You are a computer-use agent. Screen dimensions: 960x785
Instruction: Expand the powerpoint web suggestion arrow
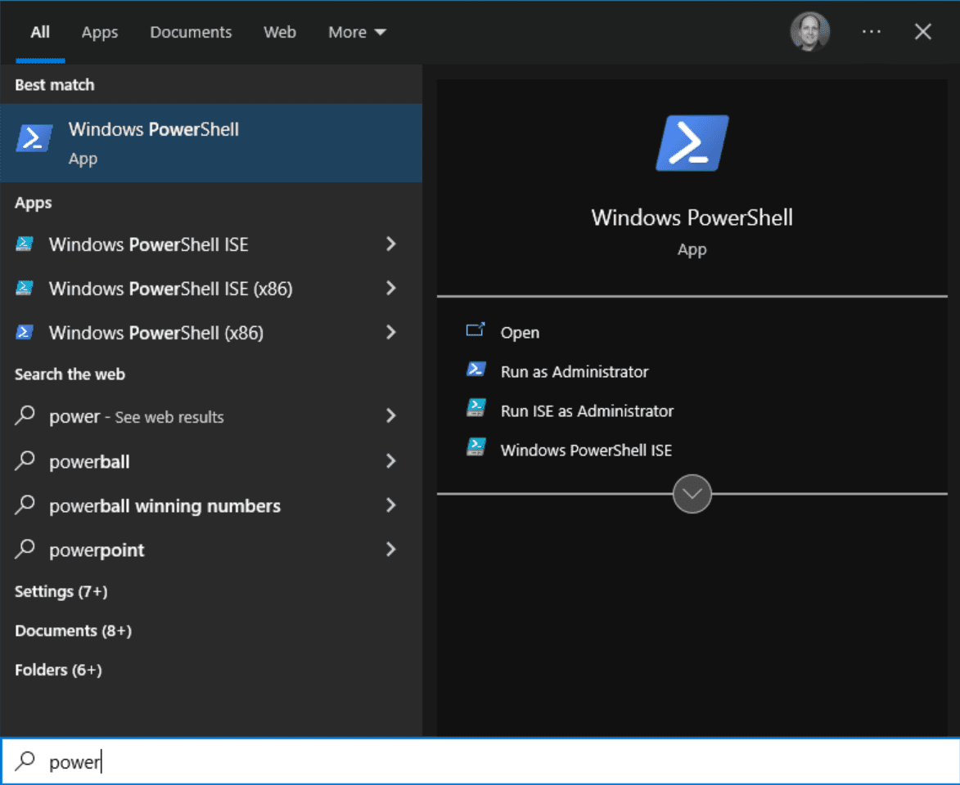pos(390,549)
